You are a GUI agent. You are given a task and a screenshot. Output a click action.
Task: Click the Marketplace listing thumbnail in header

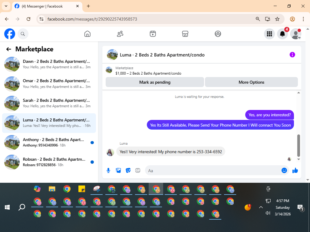tap(109, 70)
